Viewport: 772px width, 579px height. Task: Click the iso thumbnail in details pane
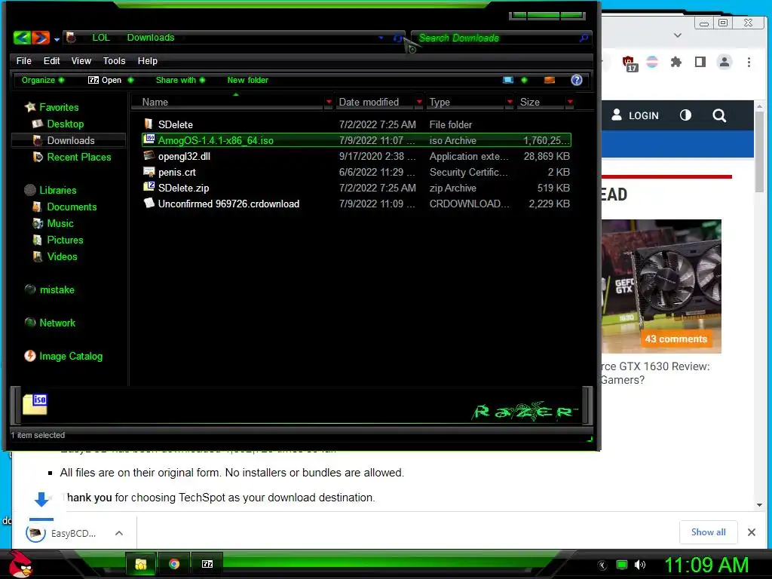click(35, 404)
